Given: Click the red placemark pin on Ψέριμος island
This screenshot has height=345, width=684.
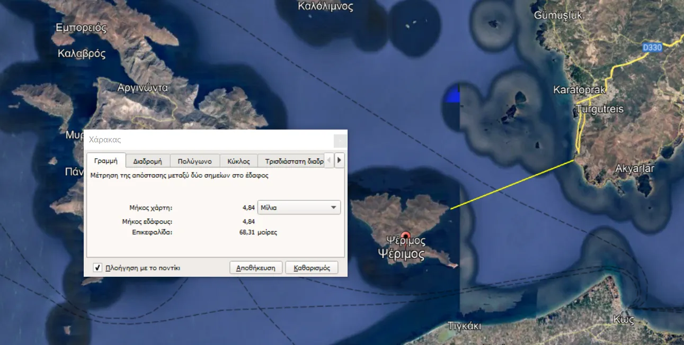Looking at the screenshot, I should pos(406,236).
